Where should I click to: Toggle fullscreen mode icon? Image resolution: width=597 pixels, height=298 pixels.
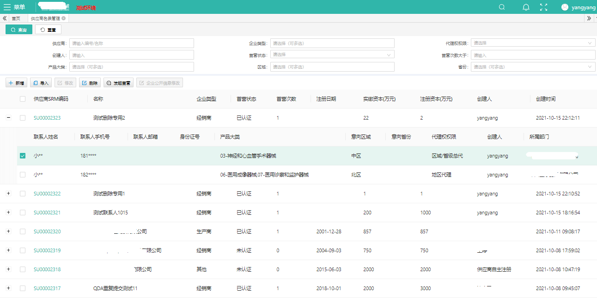tap(544, 7)
